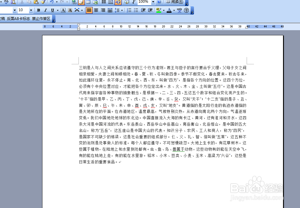The height and width of the screenshot is (208, 300).
Task: Activate the format painter brush
Action: 43,2
